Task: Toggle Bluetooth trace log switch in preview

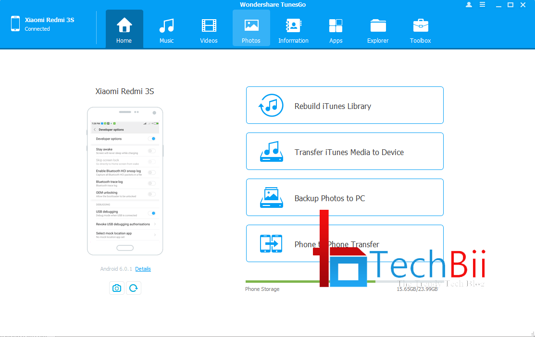Action: coord(152,183)
